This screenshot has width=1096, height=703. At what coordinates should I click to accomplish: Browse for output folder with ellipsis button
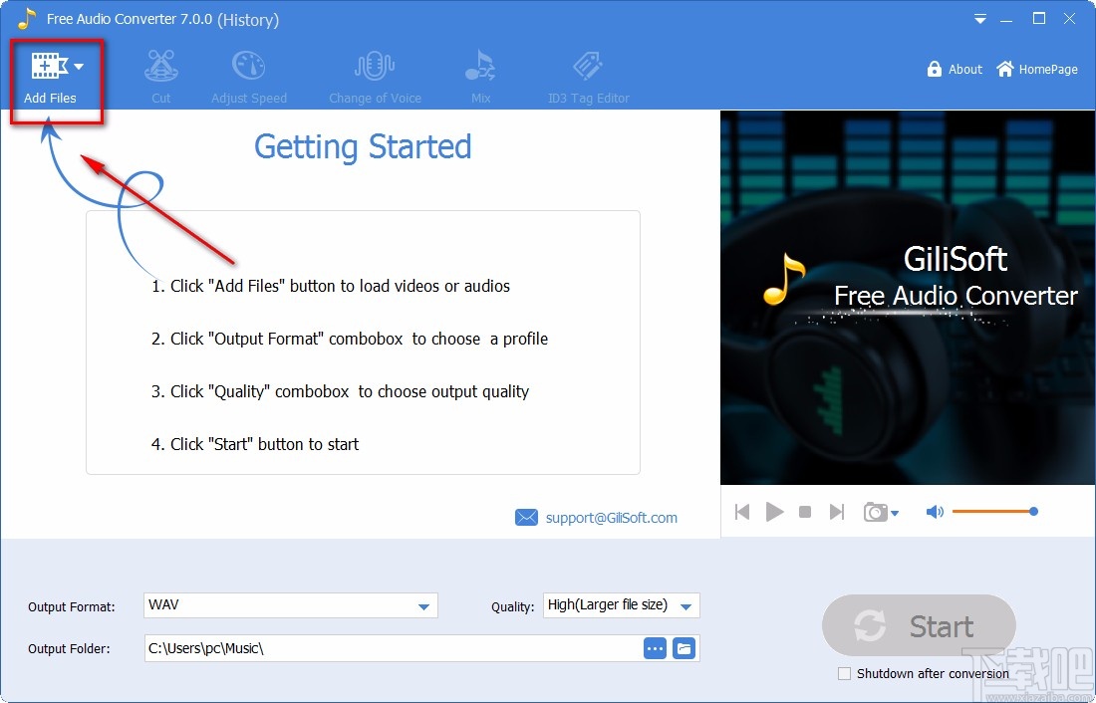[655, 648]
